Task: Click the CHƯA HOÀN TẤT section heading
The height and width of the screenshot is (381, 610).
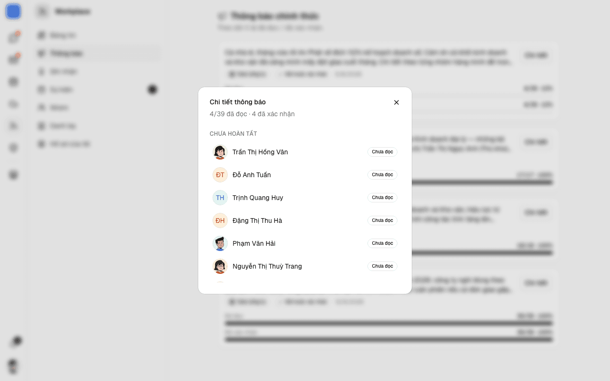Action: tap(234, 134)
